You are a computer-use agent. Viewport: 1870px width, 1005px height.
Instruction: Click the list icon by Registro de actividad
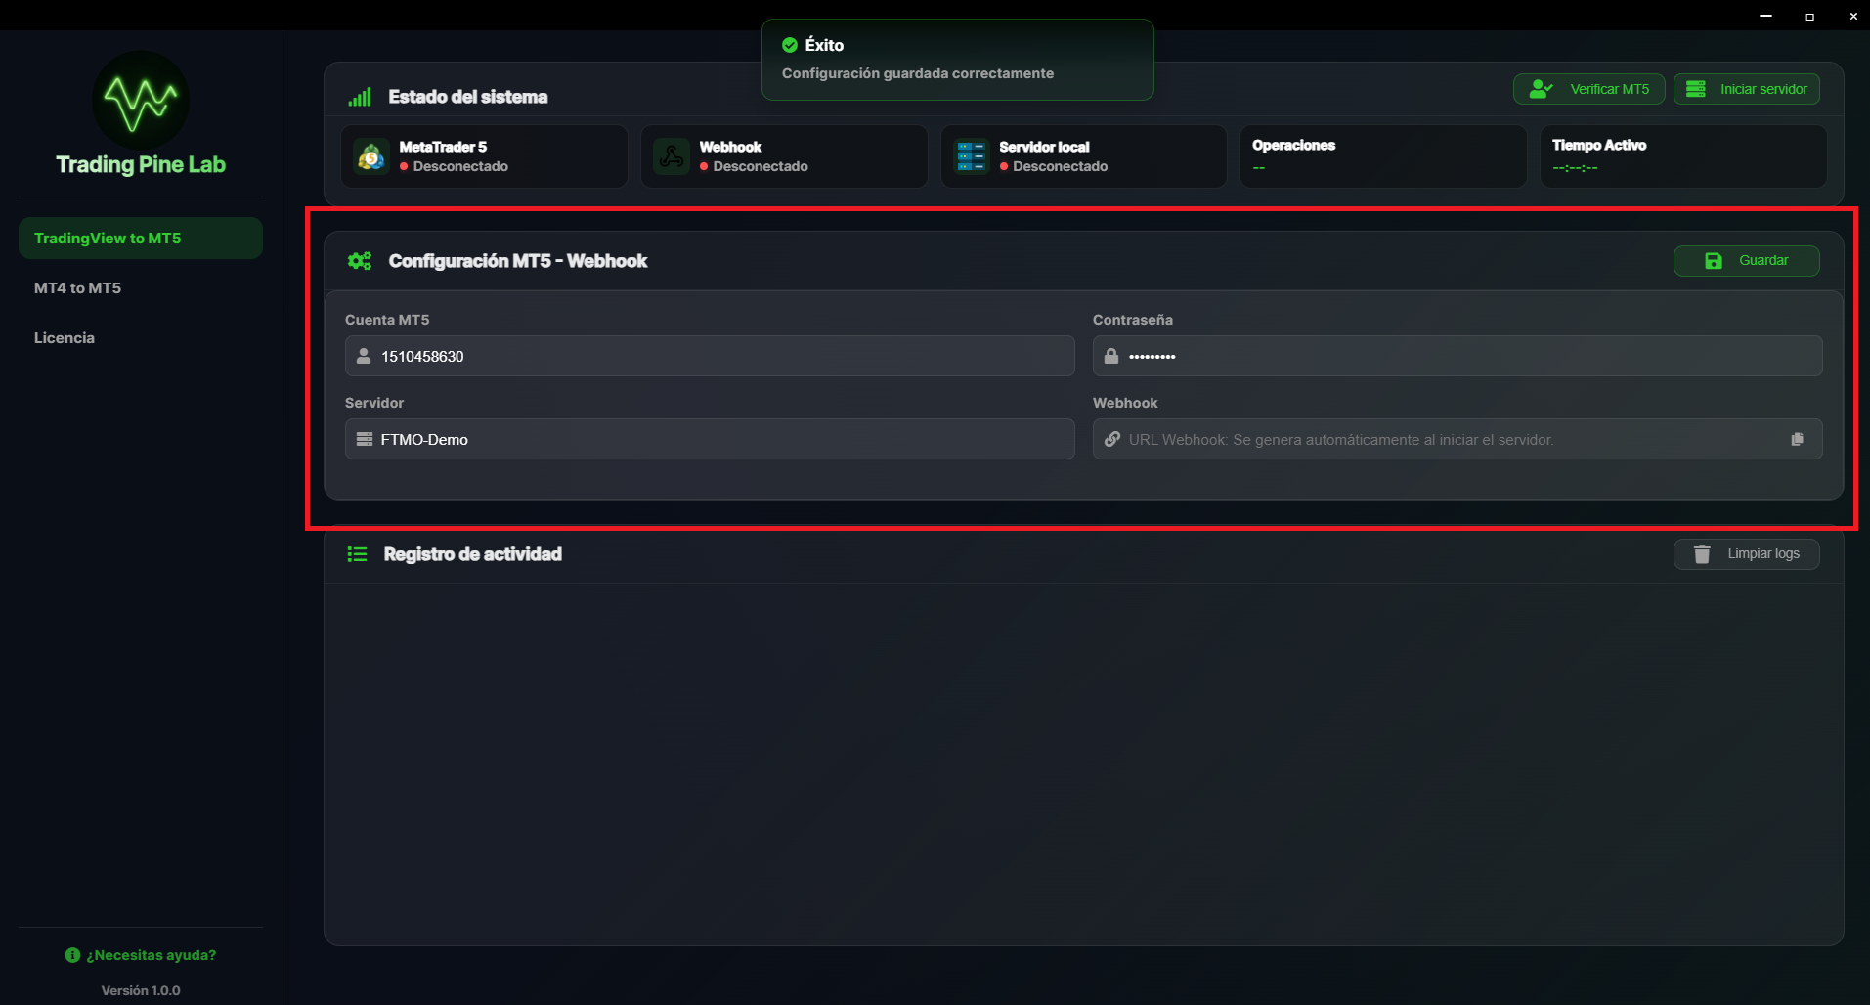point(357,554)
